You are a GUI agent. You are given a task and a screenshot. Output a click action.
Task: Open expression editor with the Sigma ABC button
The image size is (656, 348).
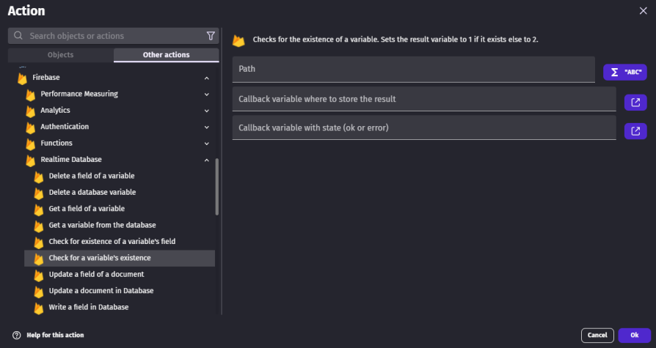(x=625, y=73)
